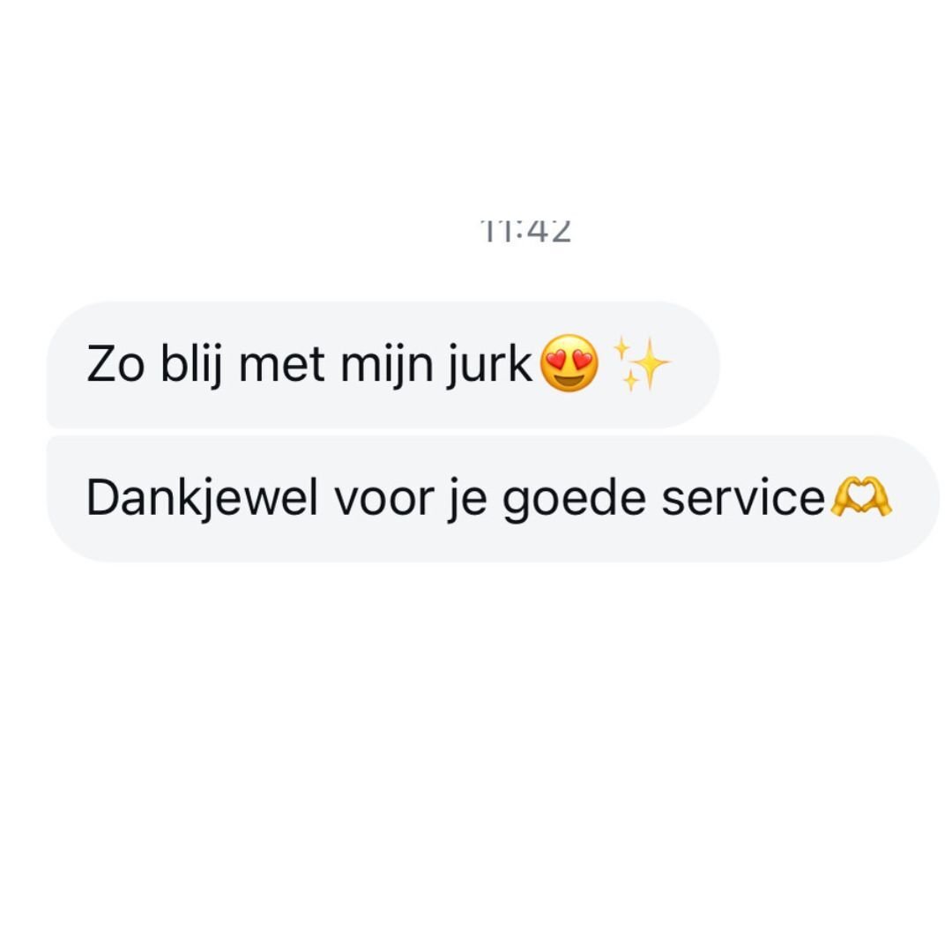The width and height of the screenshot is (952, 952).
Task: Click the empty white area below the messages
Action: click(x=476, y=753)
